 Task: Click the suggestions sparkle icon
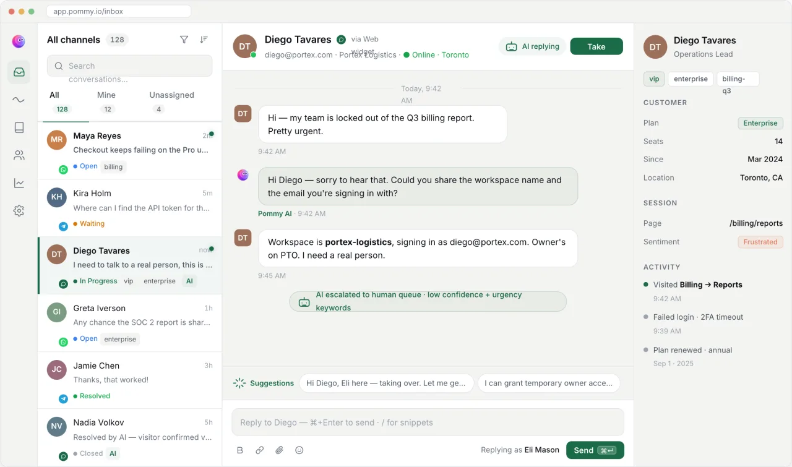click(239, 383)
